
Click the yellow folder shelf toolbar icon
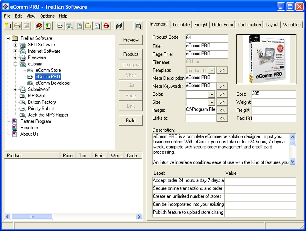click(88, 26)
